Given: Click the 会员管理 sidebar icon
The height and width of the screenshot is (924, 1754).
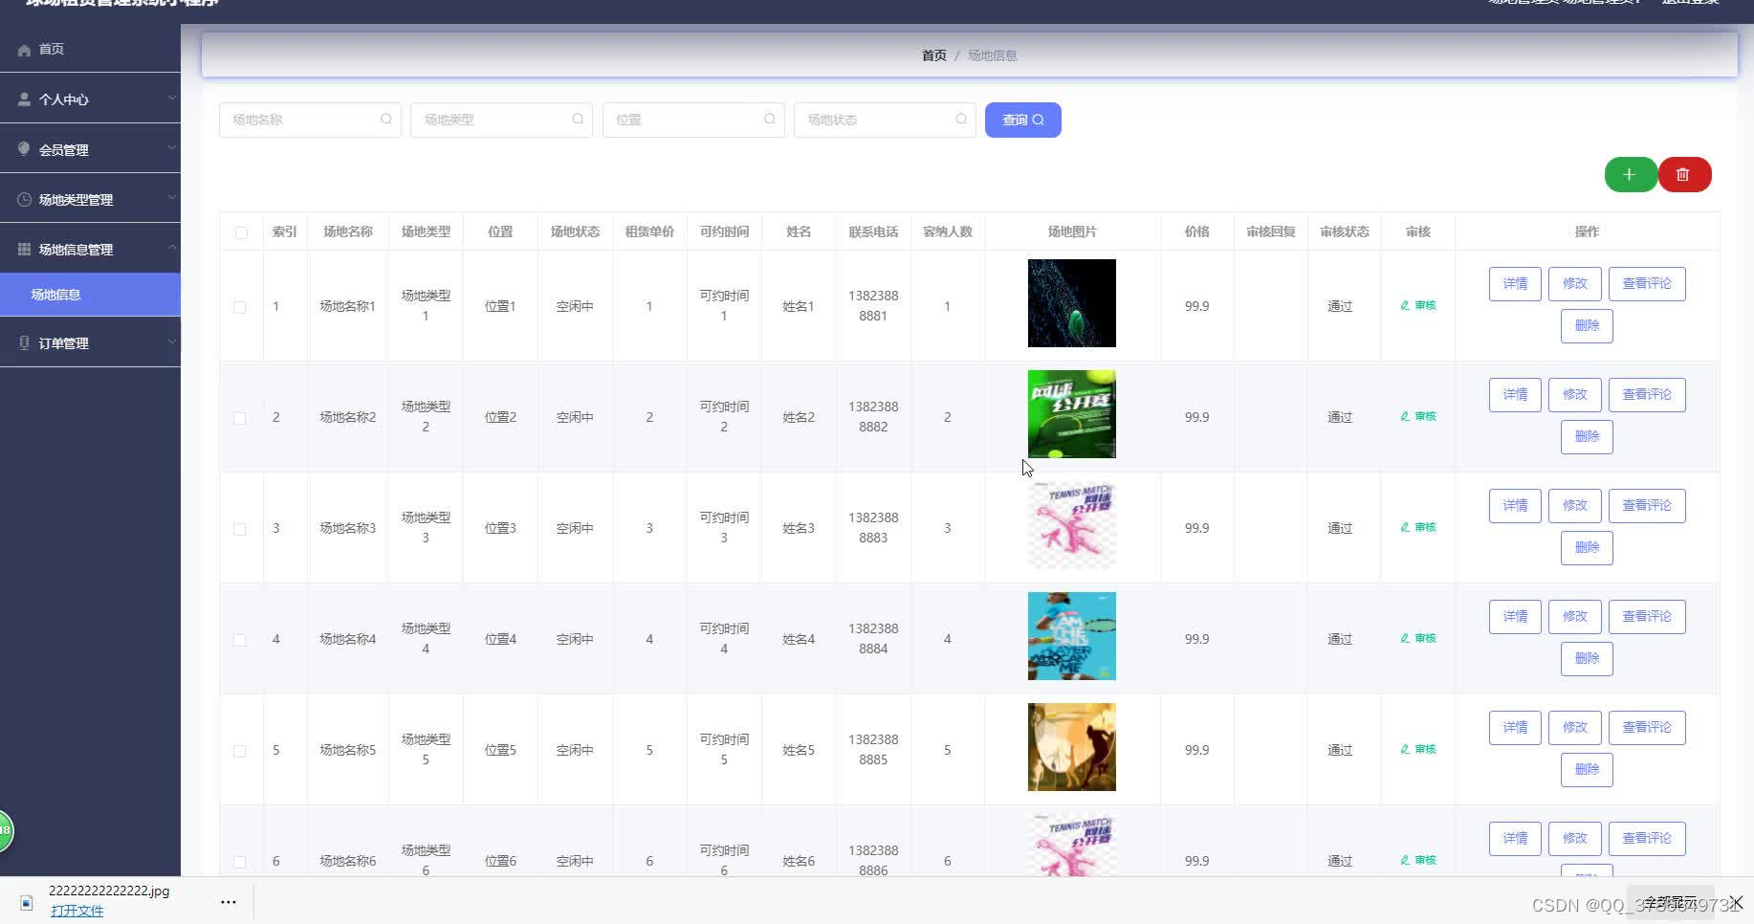Looking at the screenshot, I should (24, 149).
